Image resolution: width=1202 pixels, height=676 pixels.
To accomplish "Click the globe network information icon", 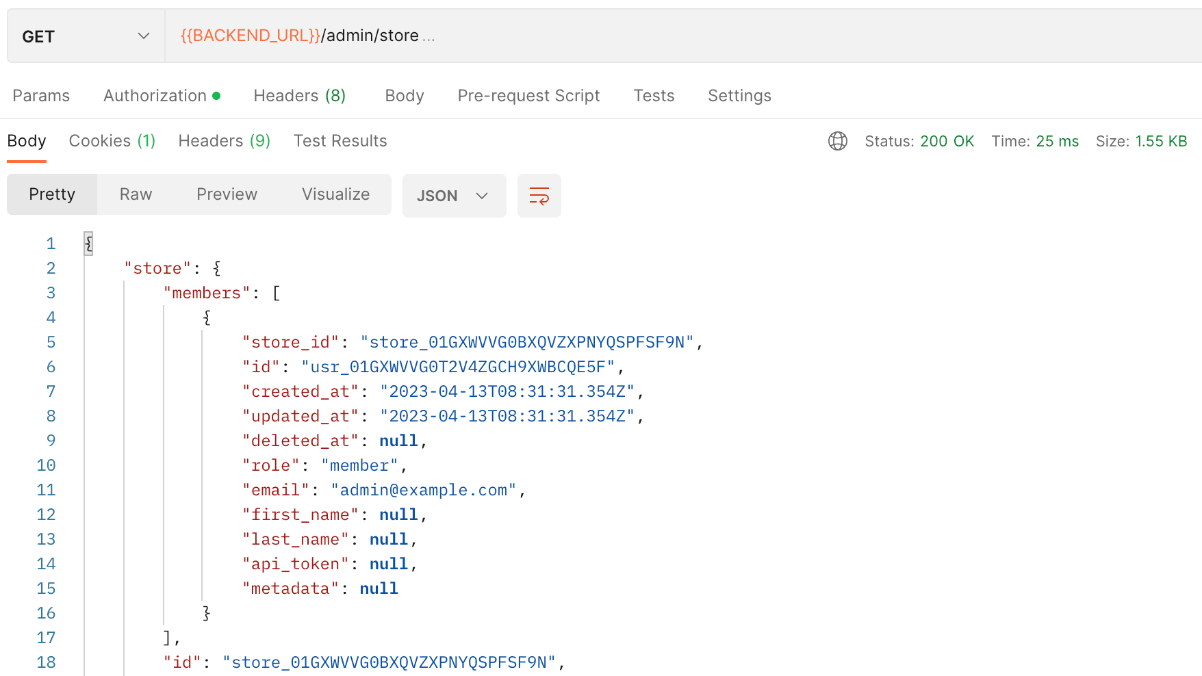I will coord(837,141).
